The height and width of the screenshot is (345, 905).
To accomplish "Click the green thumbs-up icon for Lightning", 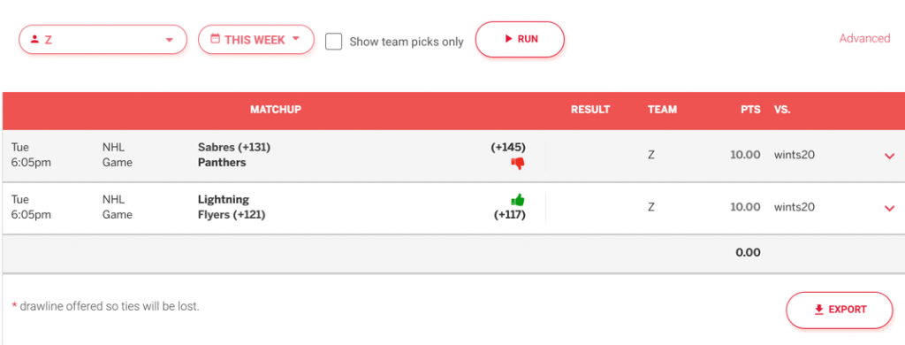I will pos(518,200).
